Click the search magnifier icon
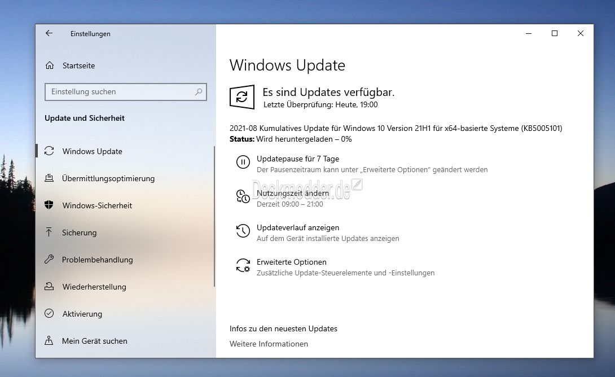The width and height of the screenshot is (615, 377). pos(199,92)
